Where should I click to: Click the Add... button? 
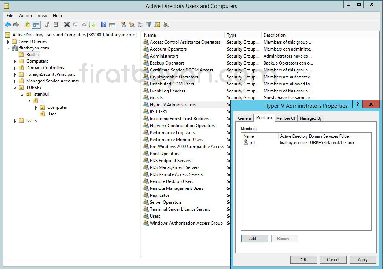[x=254, y=239]
